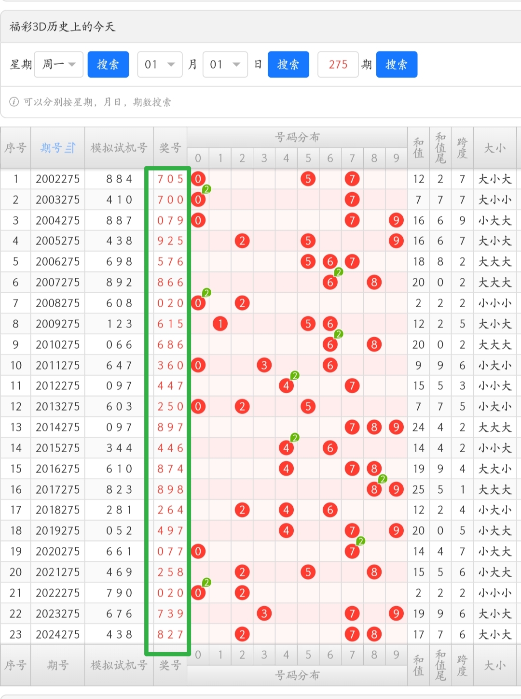Select issue number 2014275
Viewport: 521px width, 699px height.
[x=57, y=428]
